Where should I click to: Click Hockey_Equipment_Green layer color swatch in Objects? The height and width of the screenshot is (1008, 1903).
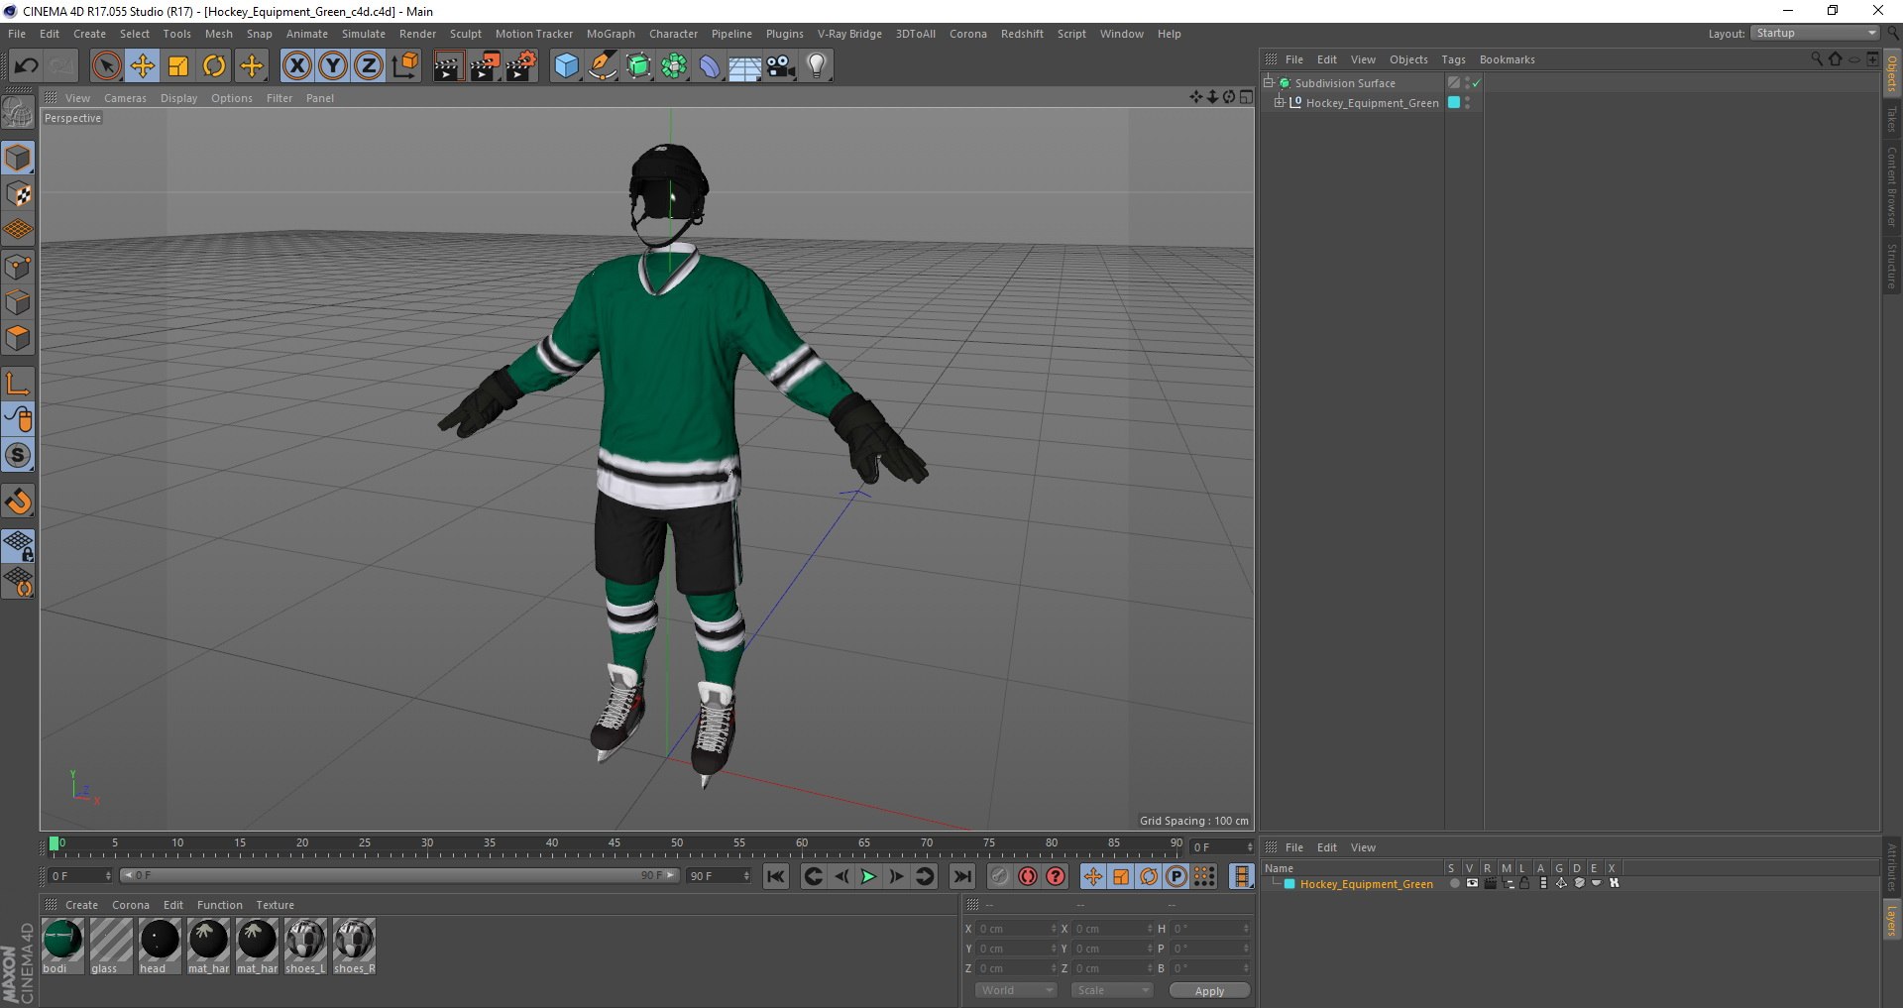1454,102
